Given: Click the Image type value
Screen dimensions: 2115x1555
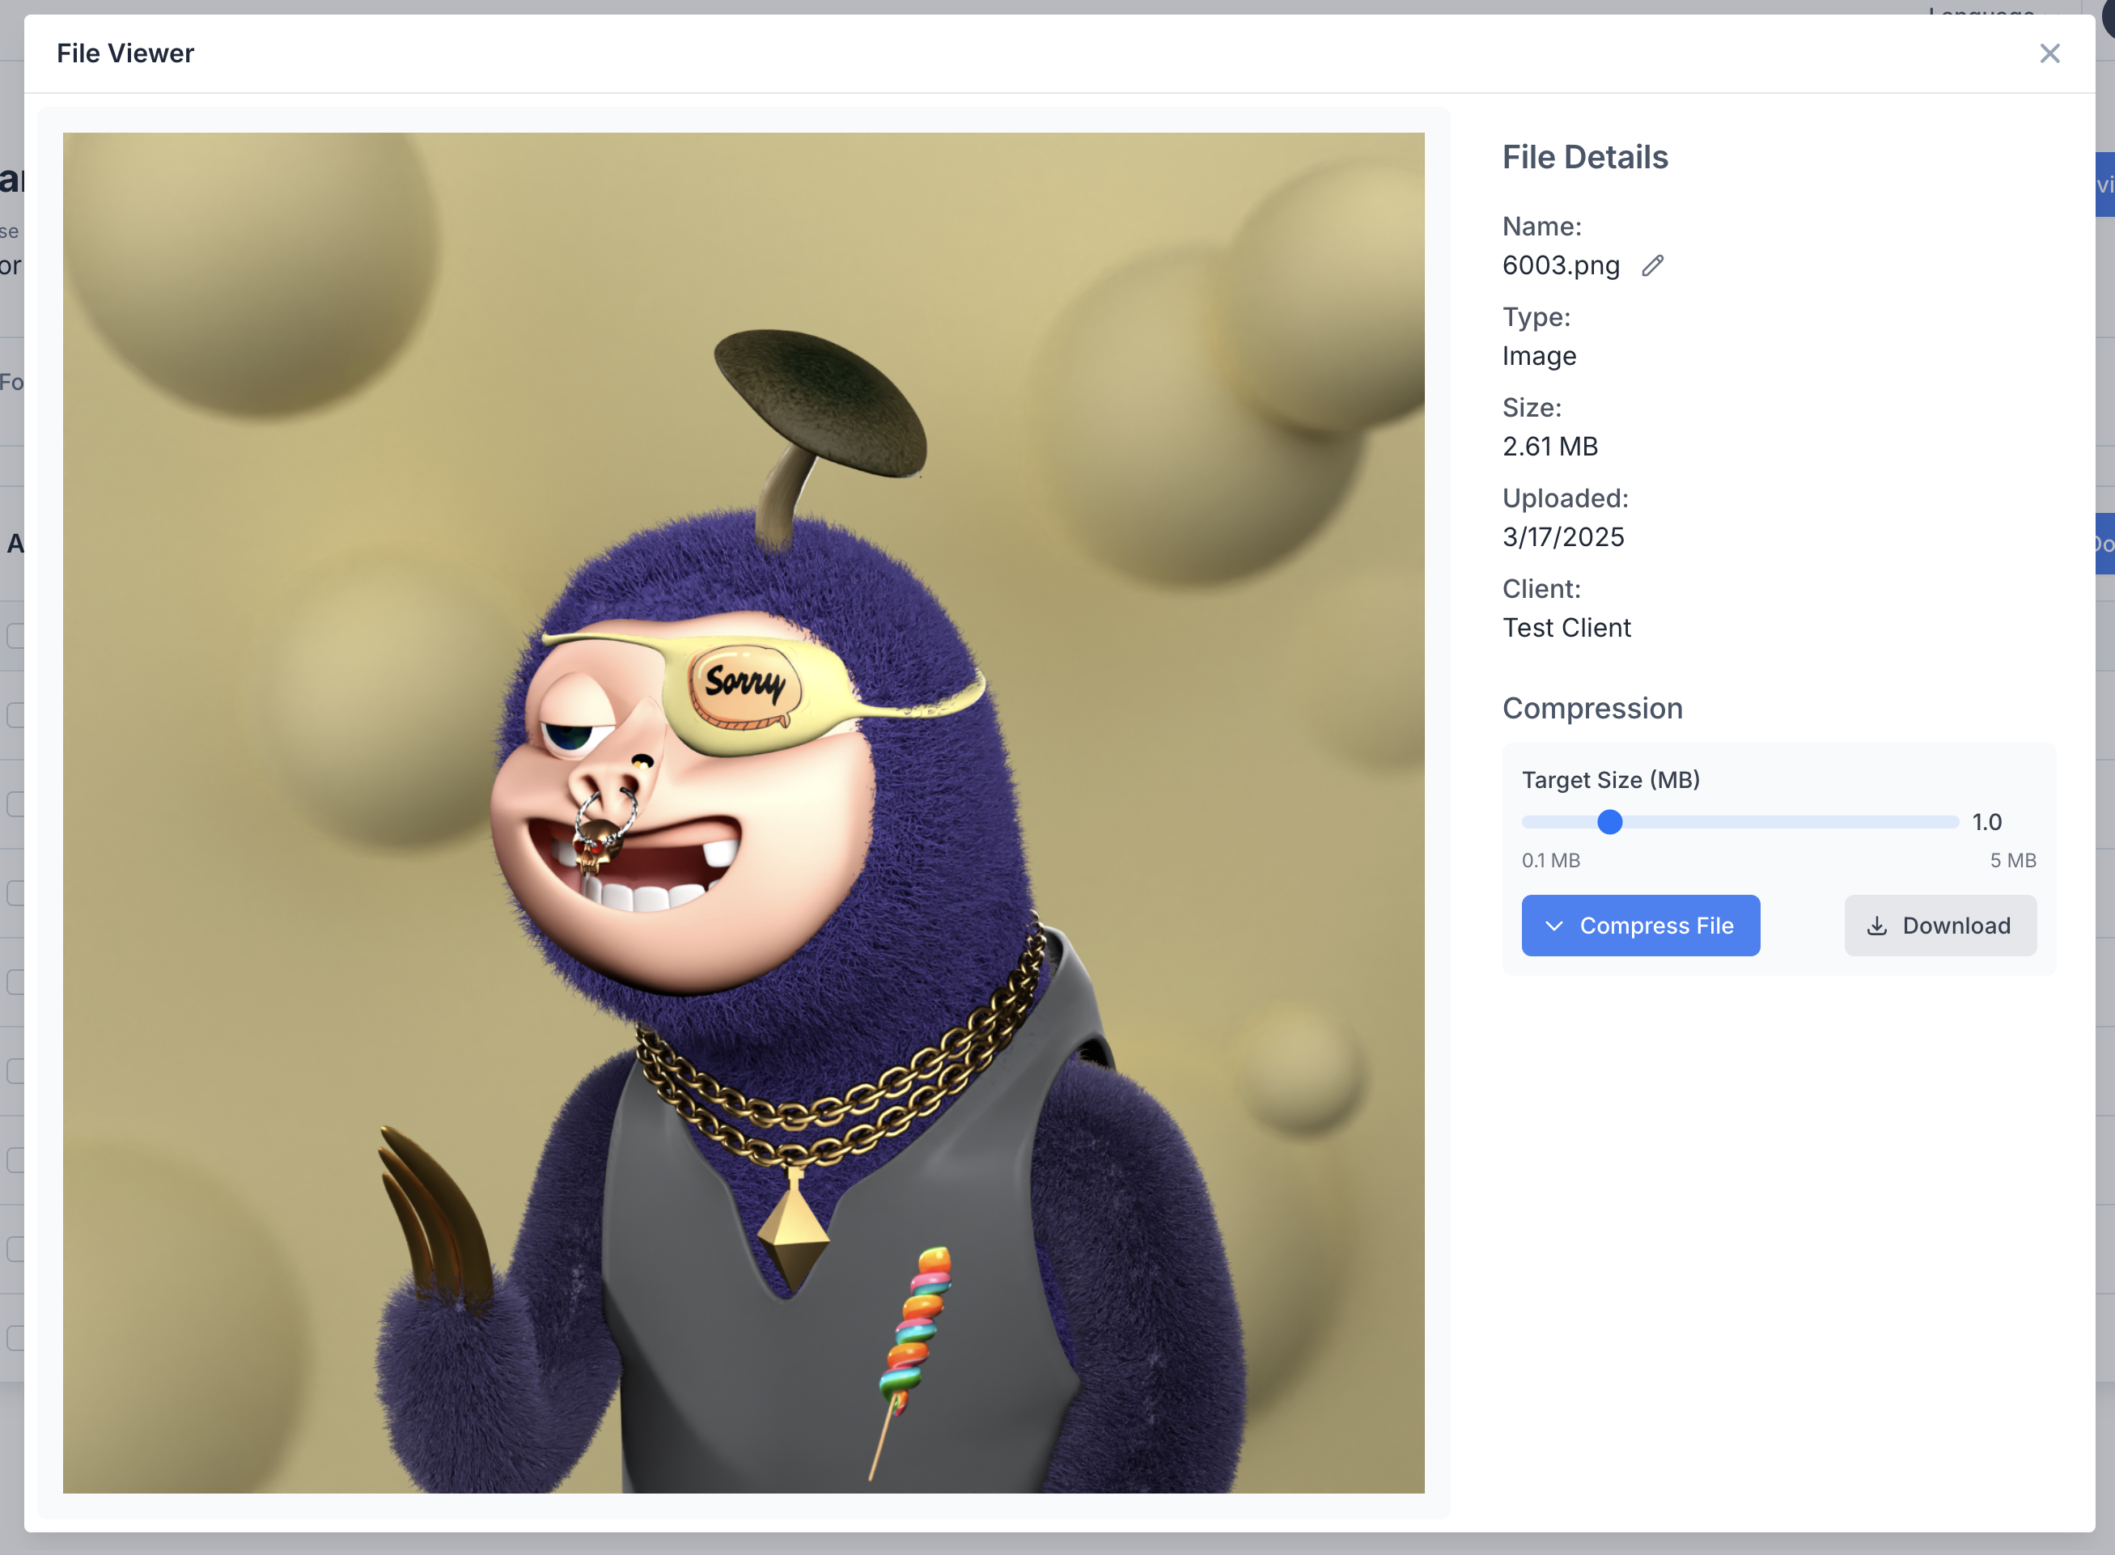Looking at the screenshot, I should (x=1539, y=356).
